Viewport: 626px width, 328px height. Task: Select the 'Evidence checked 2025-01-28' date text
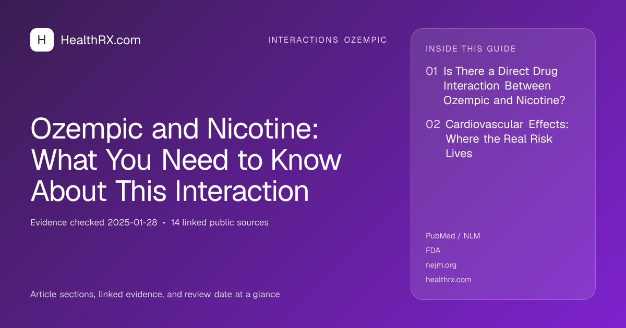tap(93, 223)
